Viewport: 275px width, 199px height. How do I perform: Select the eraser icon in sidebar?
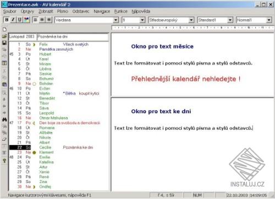coord(4,139)
